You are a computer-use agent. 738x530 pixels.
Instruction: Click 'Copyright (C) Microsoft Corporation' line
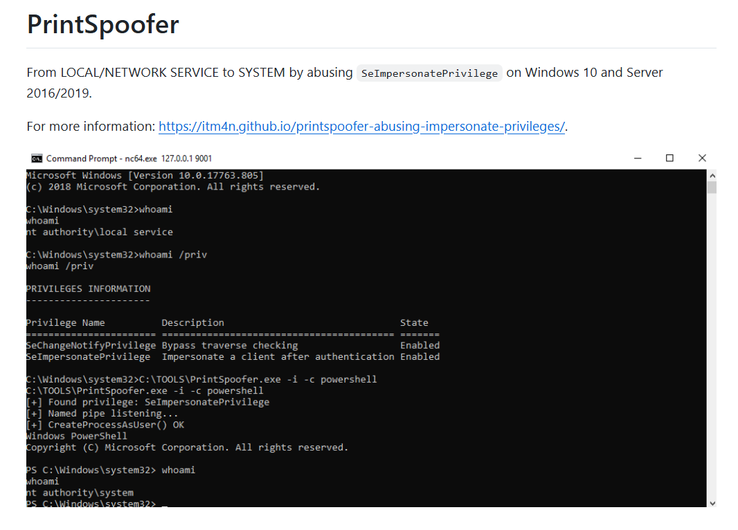[188, 447]
